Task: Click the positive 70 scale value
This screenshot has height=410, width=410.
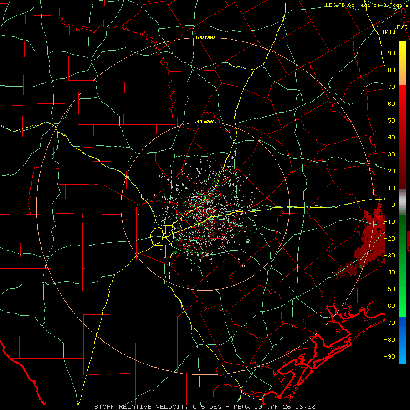Action: [x=391, y=87]
